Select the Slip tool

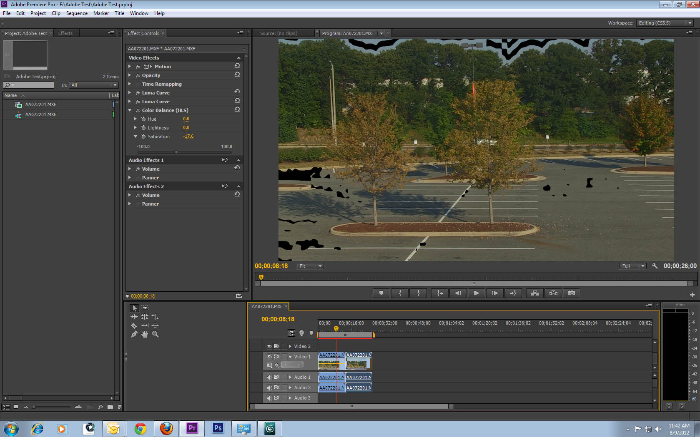[145, 325]
